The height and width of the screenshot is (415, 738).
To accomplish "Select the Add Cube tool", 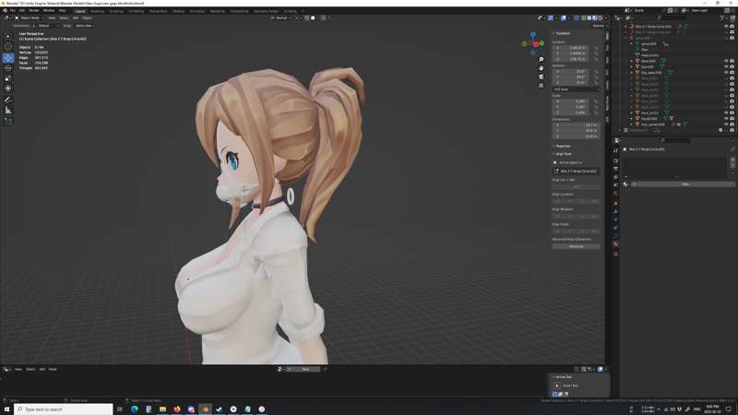I will (x=8, y=122).
